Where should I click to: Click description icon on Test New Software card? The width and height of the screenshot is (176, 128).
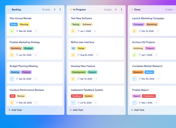click(95, 31)
